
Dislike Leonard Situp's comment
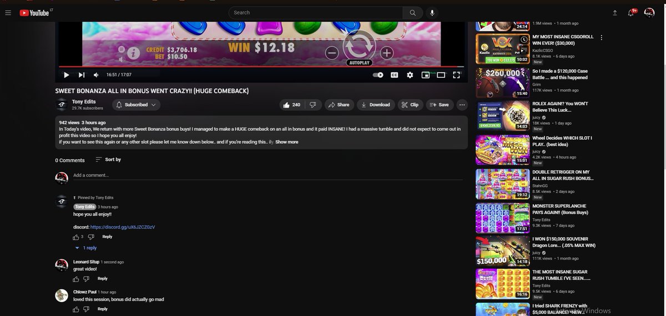pos(86,279)
